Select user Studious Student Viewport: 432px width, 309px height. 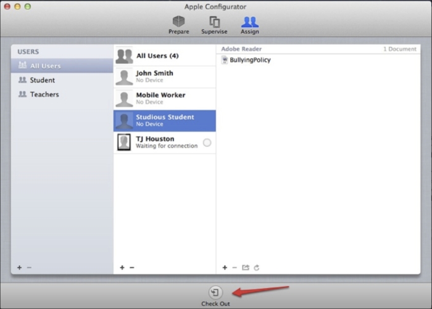[165, 121]
